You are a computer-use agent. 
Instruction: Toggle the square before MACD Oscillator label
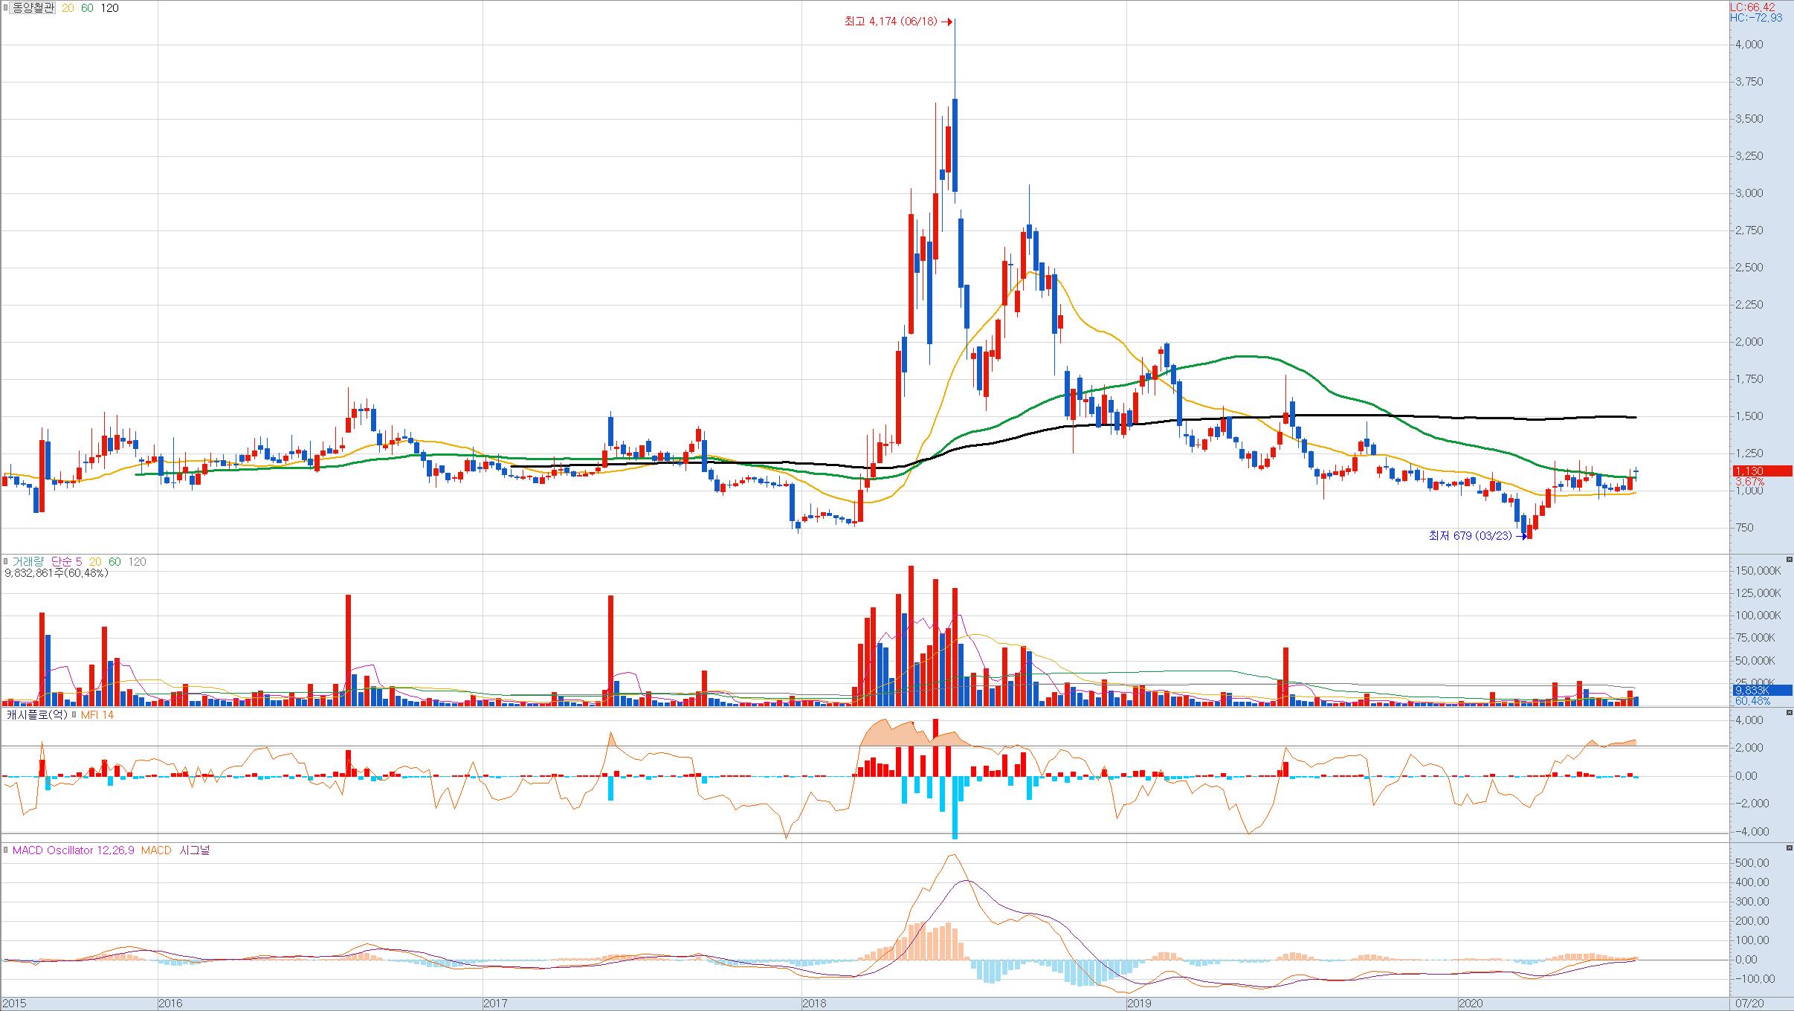pyautogui.click(x=7, y=850)
